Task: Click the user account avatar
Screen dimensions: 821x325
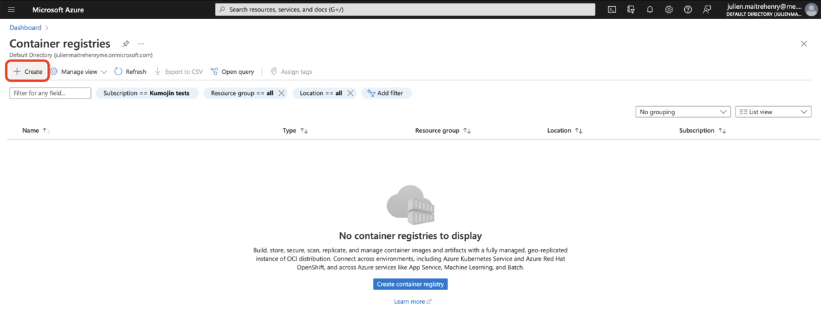Action: (x=811, y=10)
